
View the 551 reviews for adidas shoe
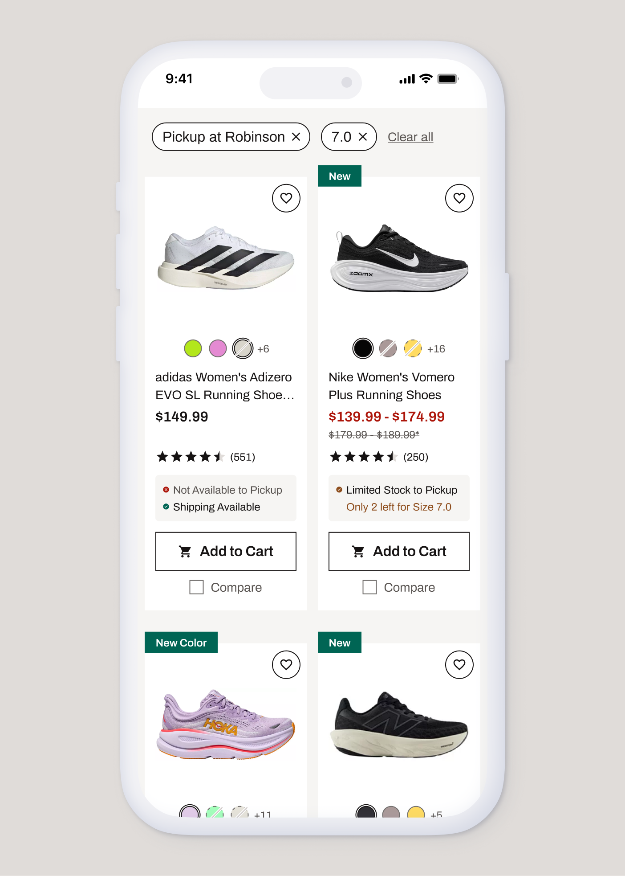pos(242,457)
